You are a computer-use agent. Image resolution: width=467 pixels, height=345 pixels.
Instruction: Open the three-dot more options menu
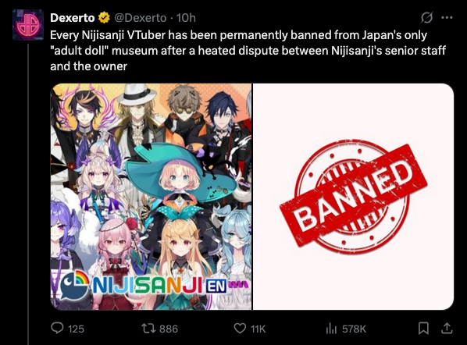pyautogui.click(x=447, y=18)
